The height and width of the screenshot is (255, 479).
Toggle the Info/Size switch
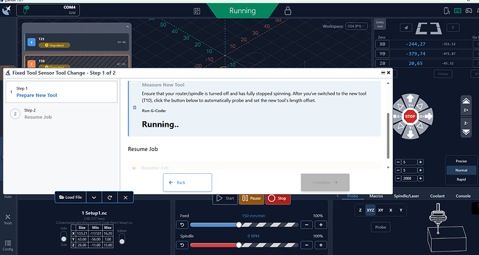click(x=64, y=236)
